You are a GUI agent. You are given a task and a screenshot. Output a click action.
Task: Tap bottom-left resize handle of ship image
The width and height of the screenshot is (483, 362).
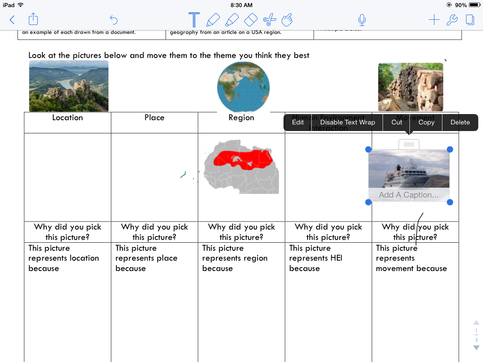point(368,202)
